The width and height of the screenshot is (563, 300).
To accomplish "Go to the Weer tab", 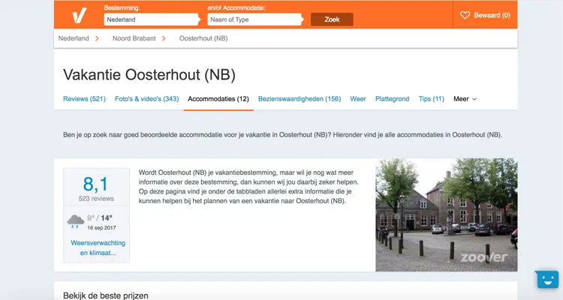I will pyautogui.click(x=358, y=99).
